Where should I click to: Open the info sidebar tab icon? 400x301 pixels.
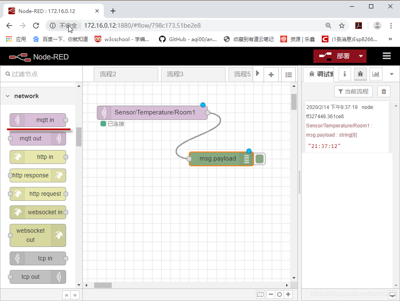pos(345,74)
